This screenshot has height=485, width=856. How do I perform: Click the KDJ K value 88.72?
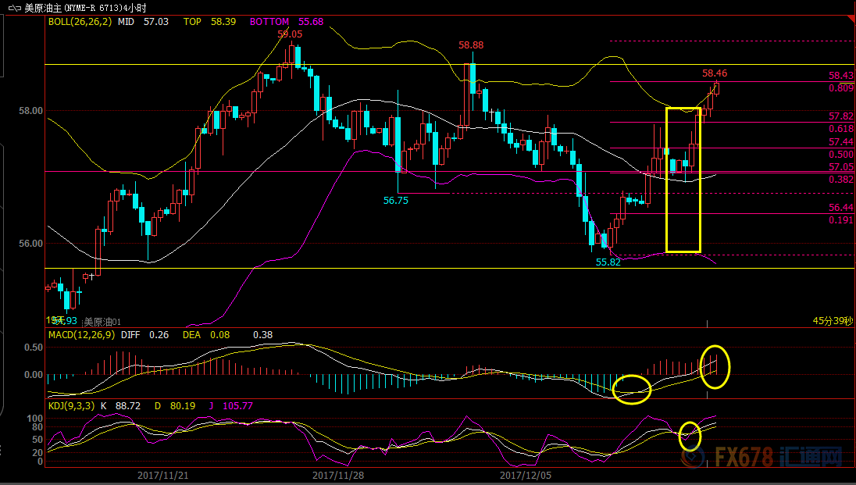click(128, 406)
